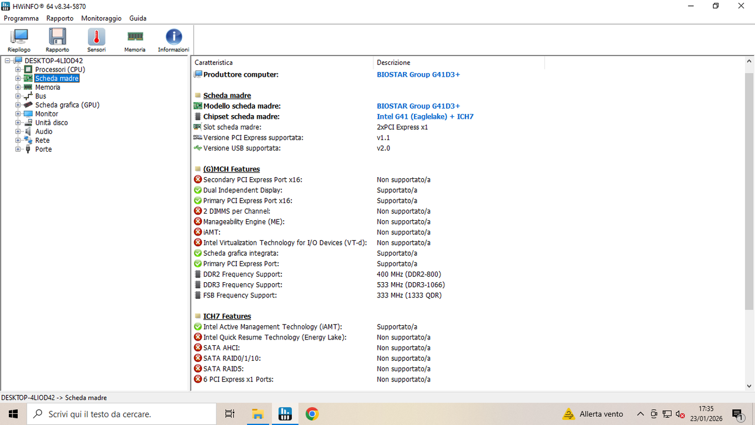Open the Windows Start menu
The height and width of the screenshot is (425, 755).
tap(13, 414)
